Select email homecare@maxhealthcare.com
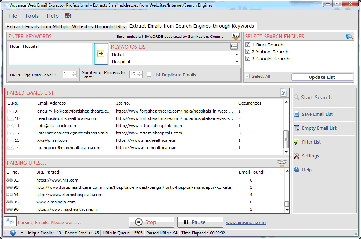Image resolution: width=361 pixels, height=239 pixels. click(x=68, y=148)
